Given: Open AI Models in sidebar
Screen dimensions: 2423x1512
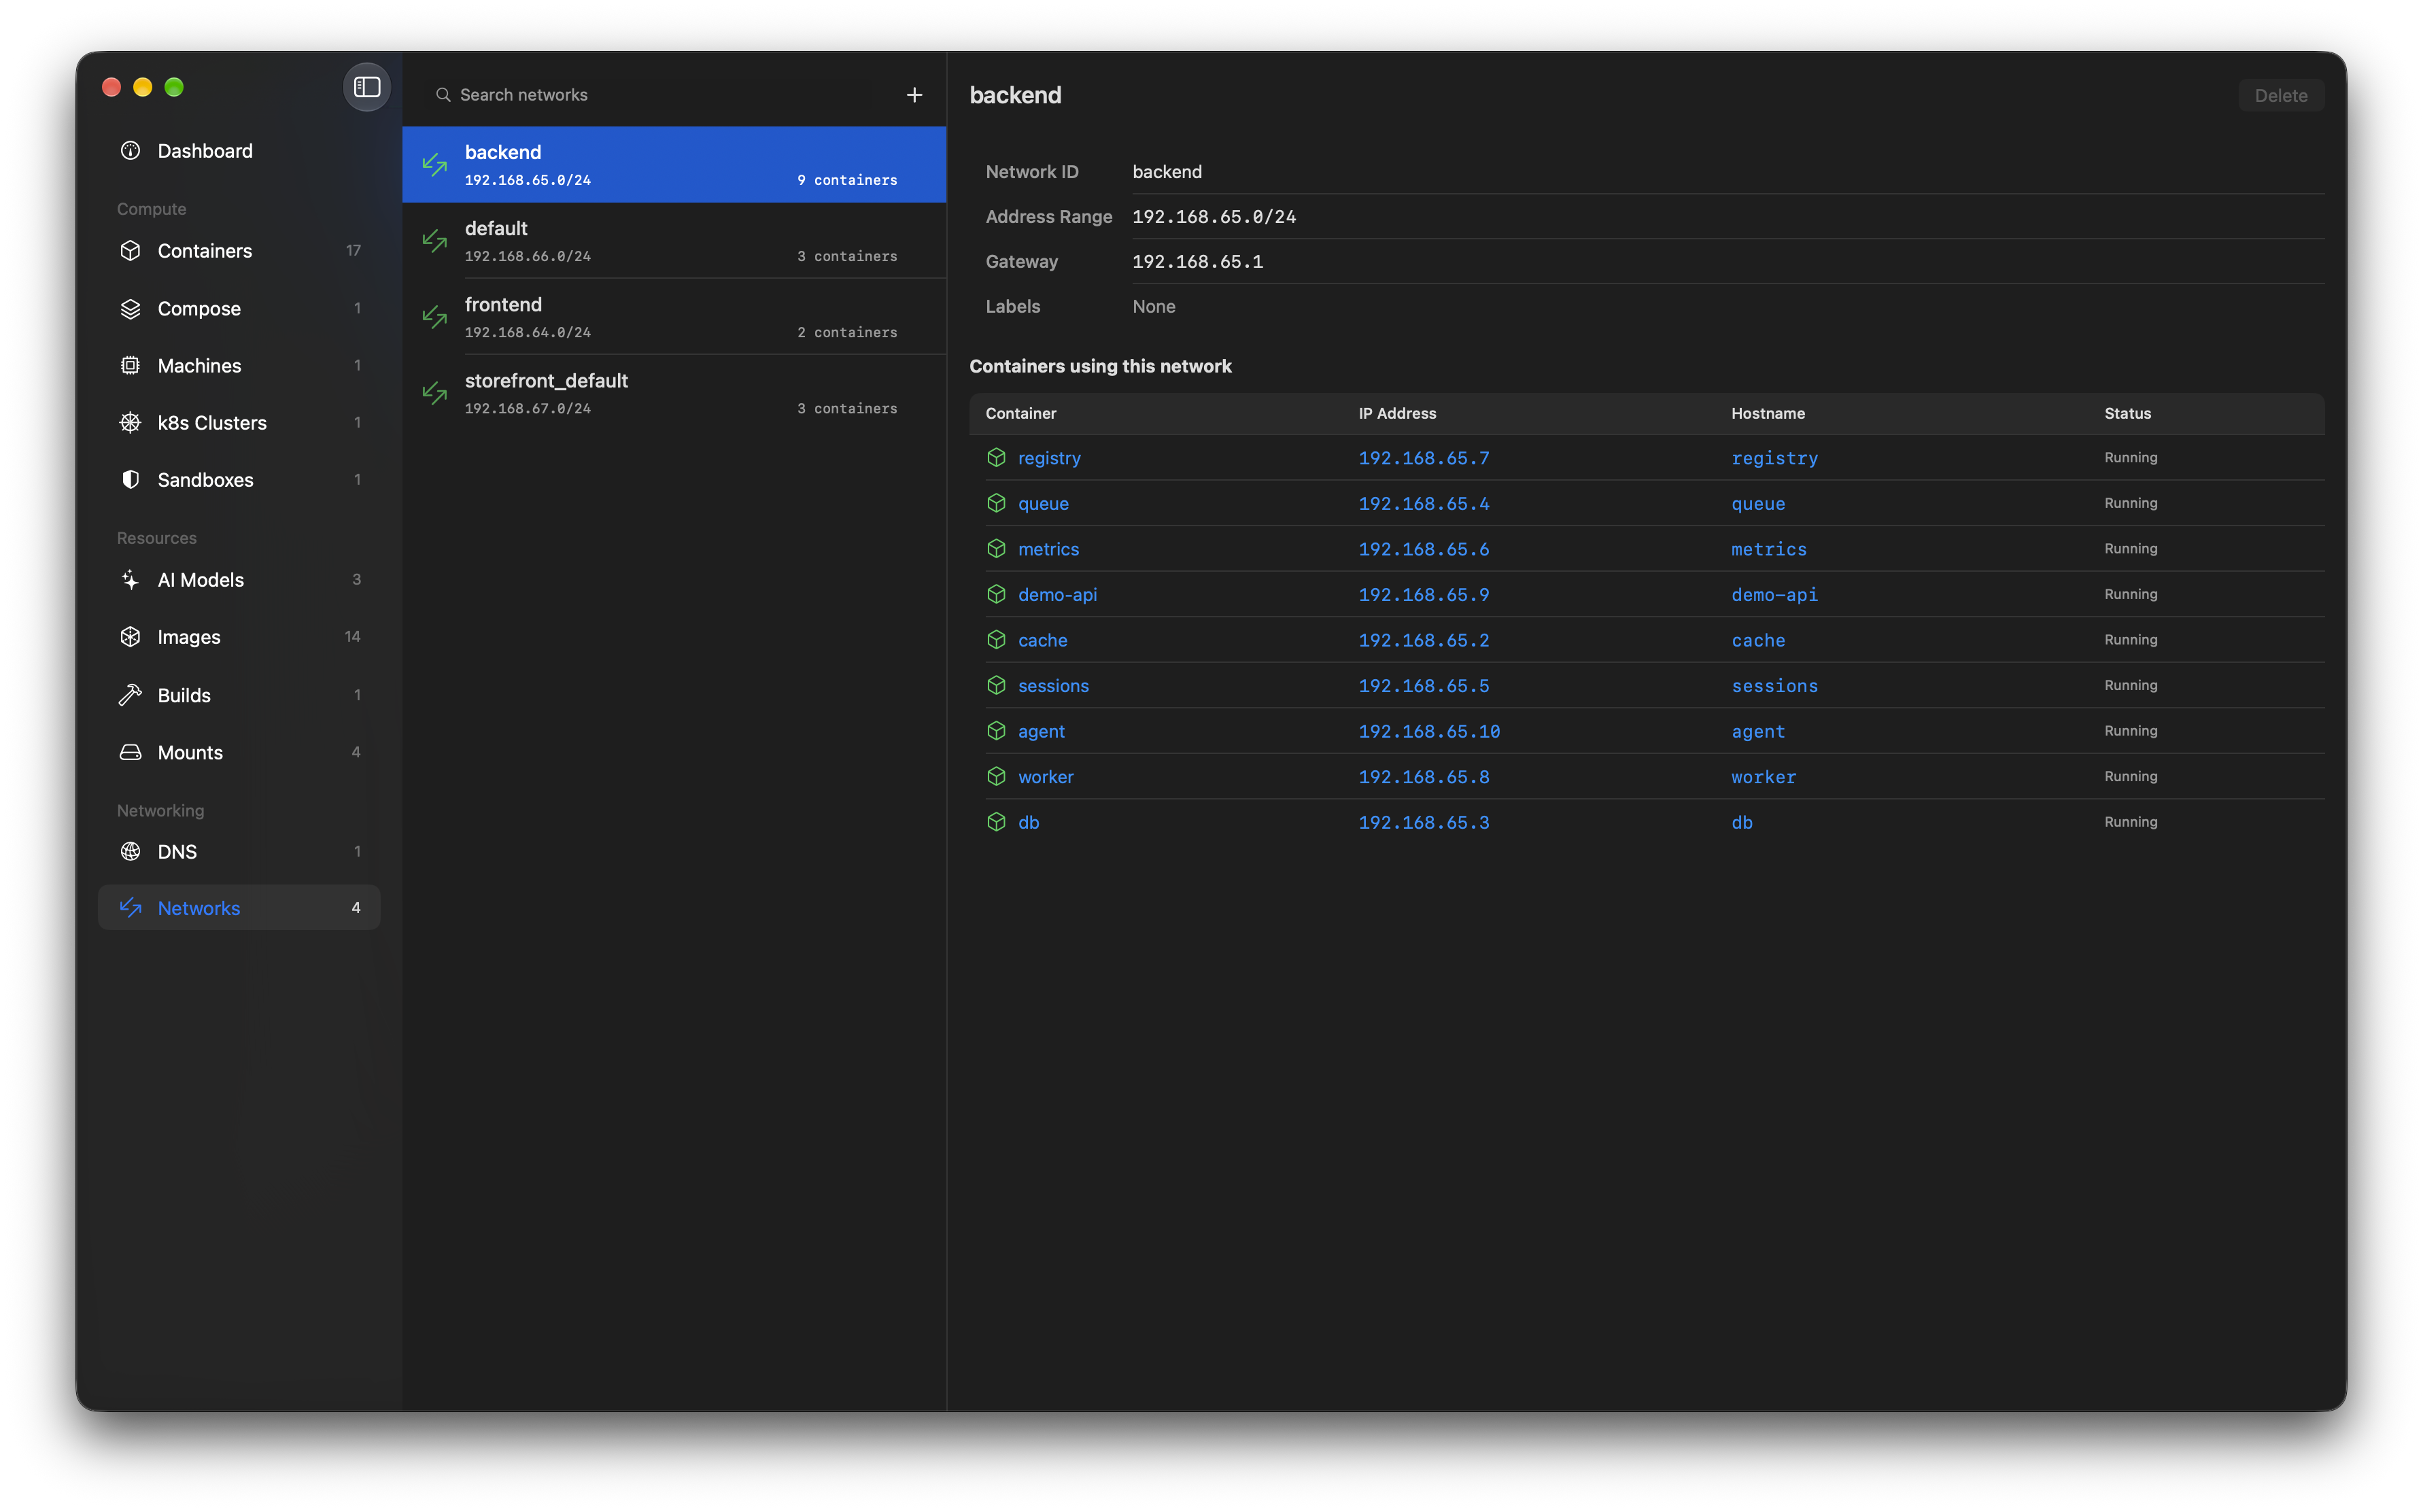Looking at the screenshot, I should tap(239, 580).
